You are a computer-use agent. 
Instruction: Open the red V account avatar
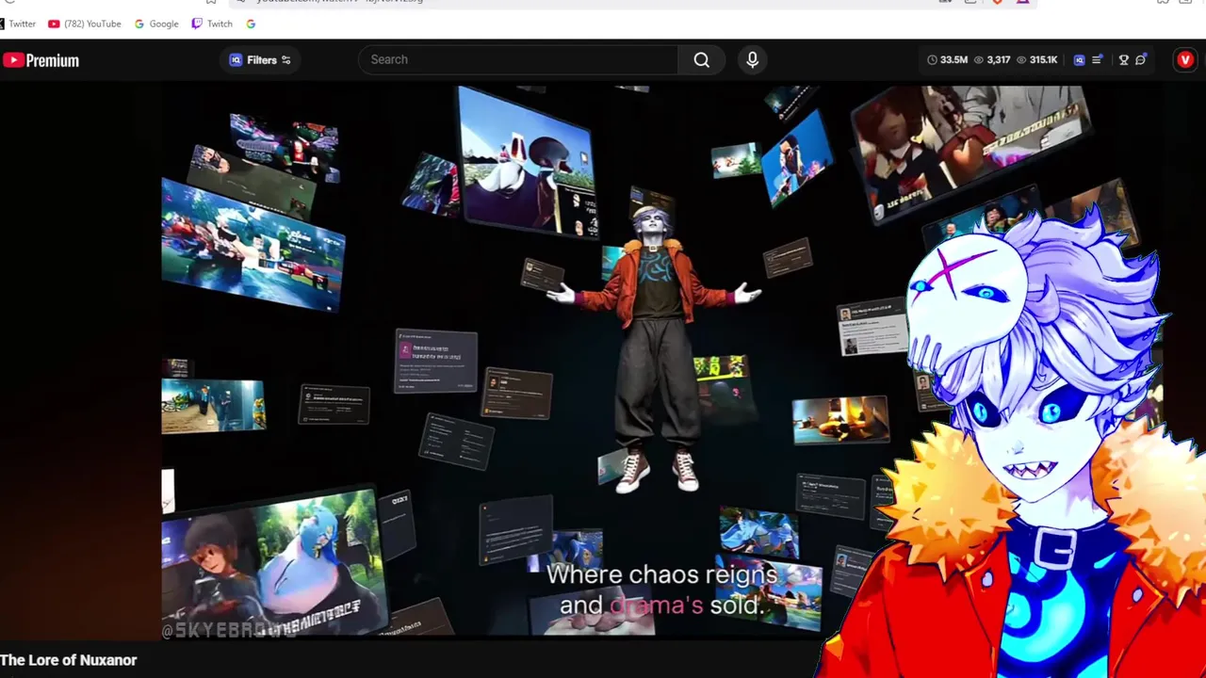pyautogui.click(x=1185, y=59)
